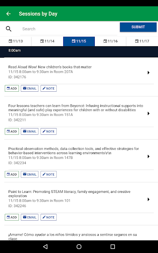
Task: Tap the Android home circle button
Action: pyautogui.click(x=79, y=247)
